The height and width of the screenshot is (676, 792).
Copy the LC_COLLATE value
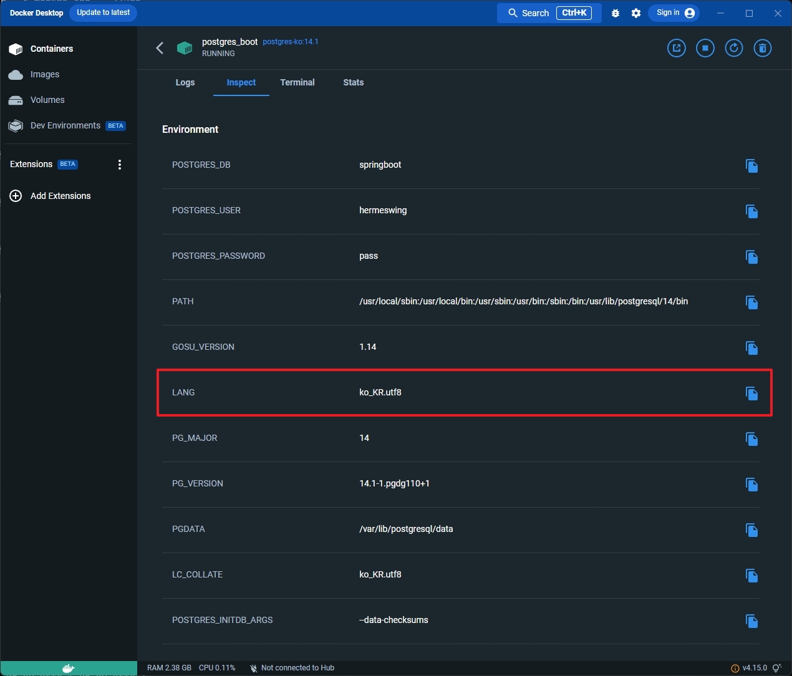751,576
